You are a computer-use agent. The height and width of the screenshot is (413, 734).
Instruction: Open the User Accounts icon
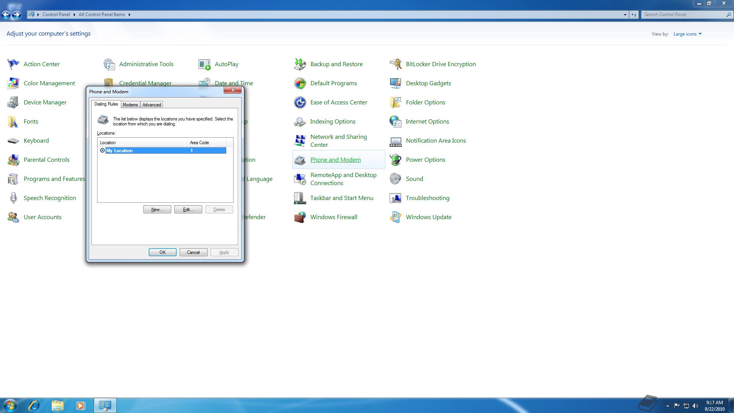pyautogui.click(x=13, y=217)
